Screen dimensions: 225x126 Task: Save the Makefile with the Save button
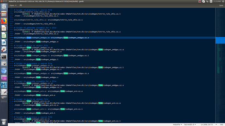[x=221, y=5]
